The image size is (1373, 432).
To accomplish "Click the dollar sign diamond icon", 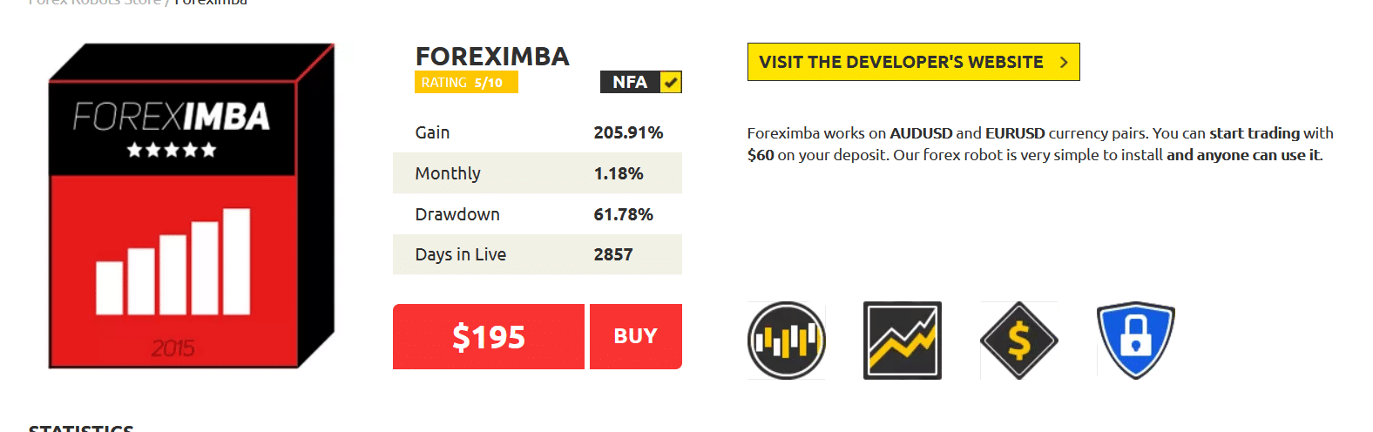I will (x=1019, y=341).
